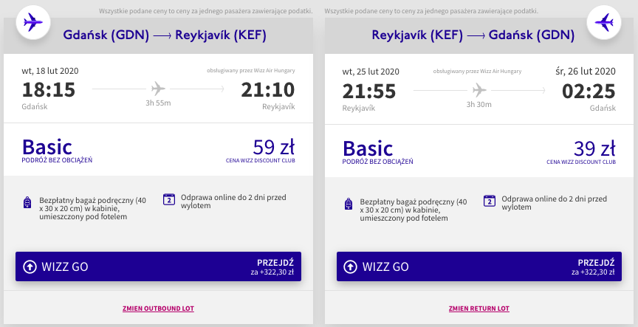Image resolution: width=638 pixels, height=327 pixels.
Task: Click the backpack baggage icon in return card
Action: (349, 204)
